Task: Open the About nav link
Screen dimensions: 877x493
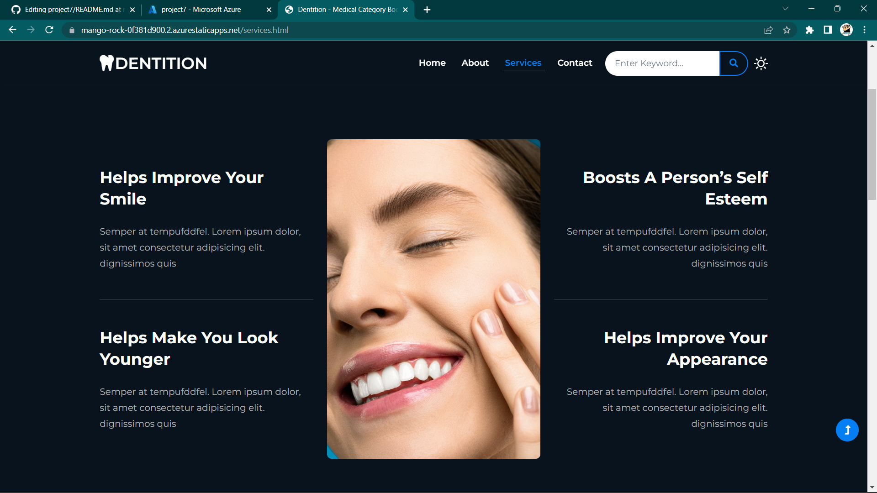Action: [x=475, y=63]
